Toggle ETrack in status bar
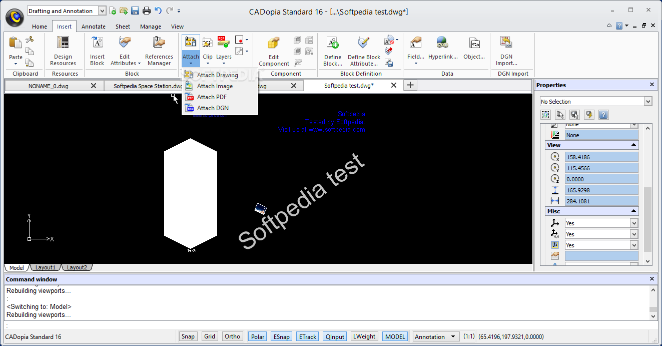The height and width of the screenshot is (346, 662). click(307, 336)
